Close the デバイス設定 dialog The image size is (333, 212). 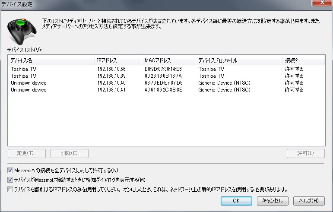click(x=322, y=3)
